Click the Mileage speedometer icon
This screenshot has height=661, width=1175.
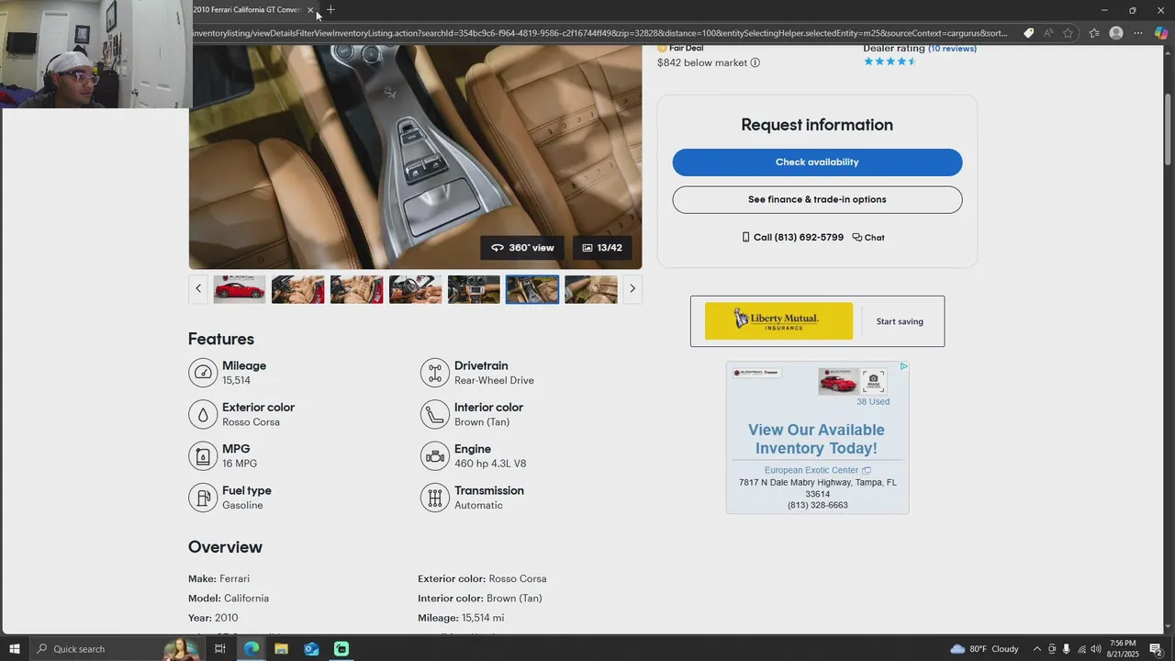point(203,373)
